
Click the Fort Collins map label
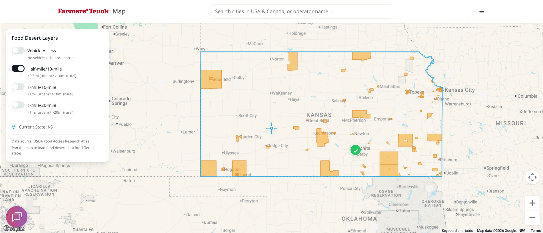point(115,27)
